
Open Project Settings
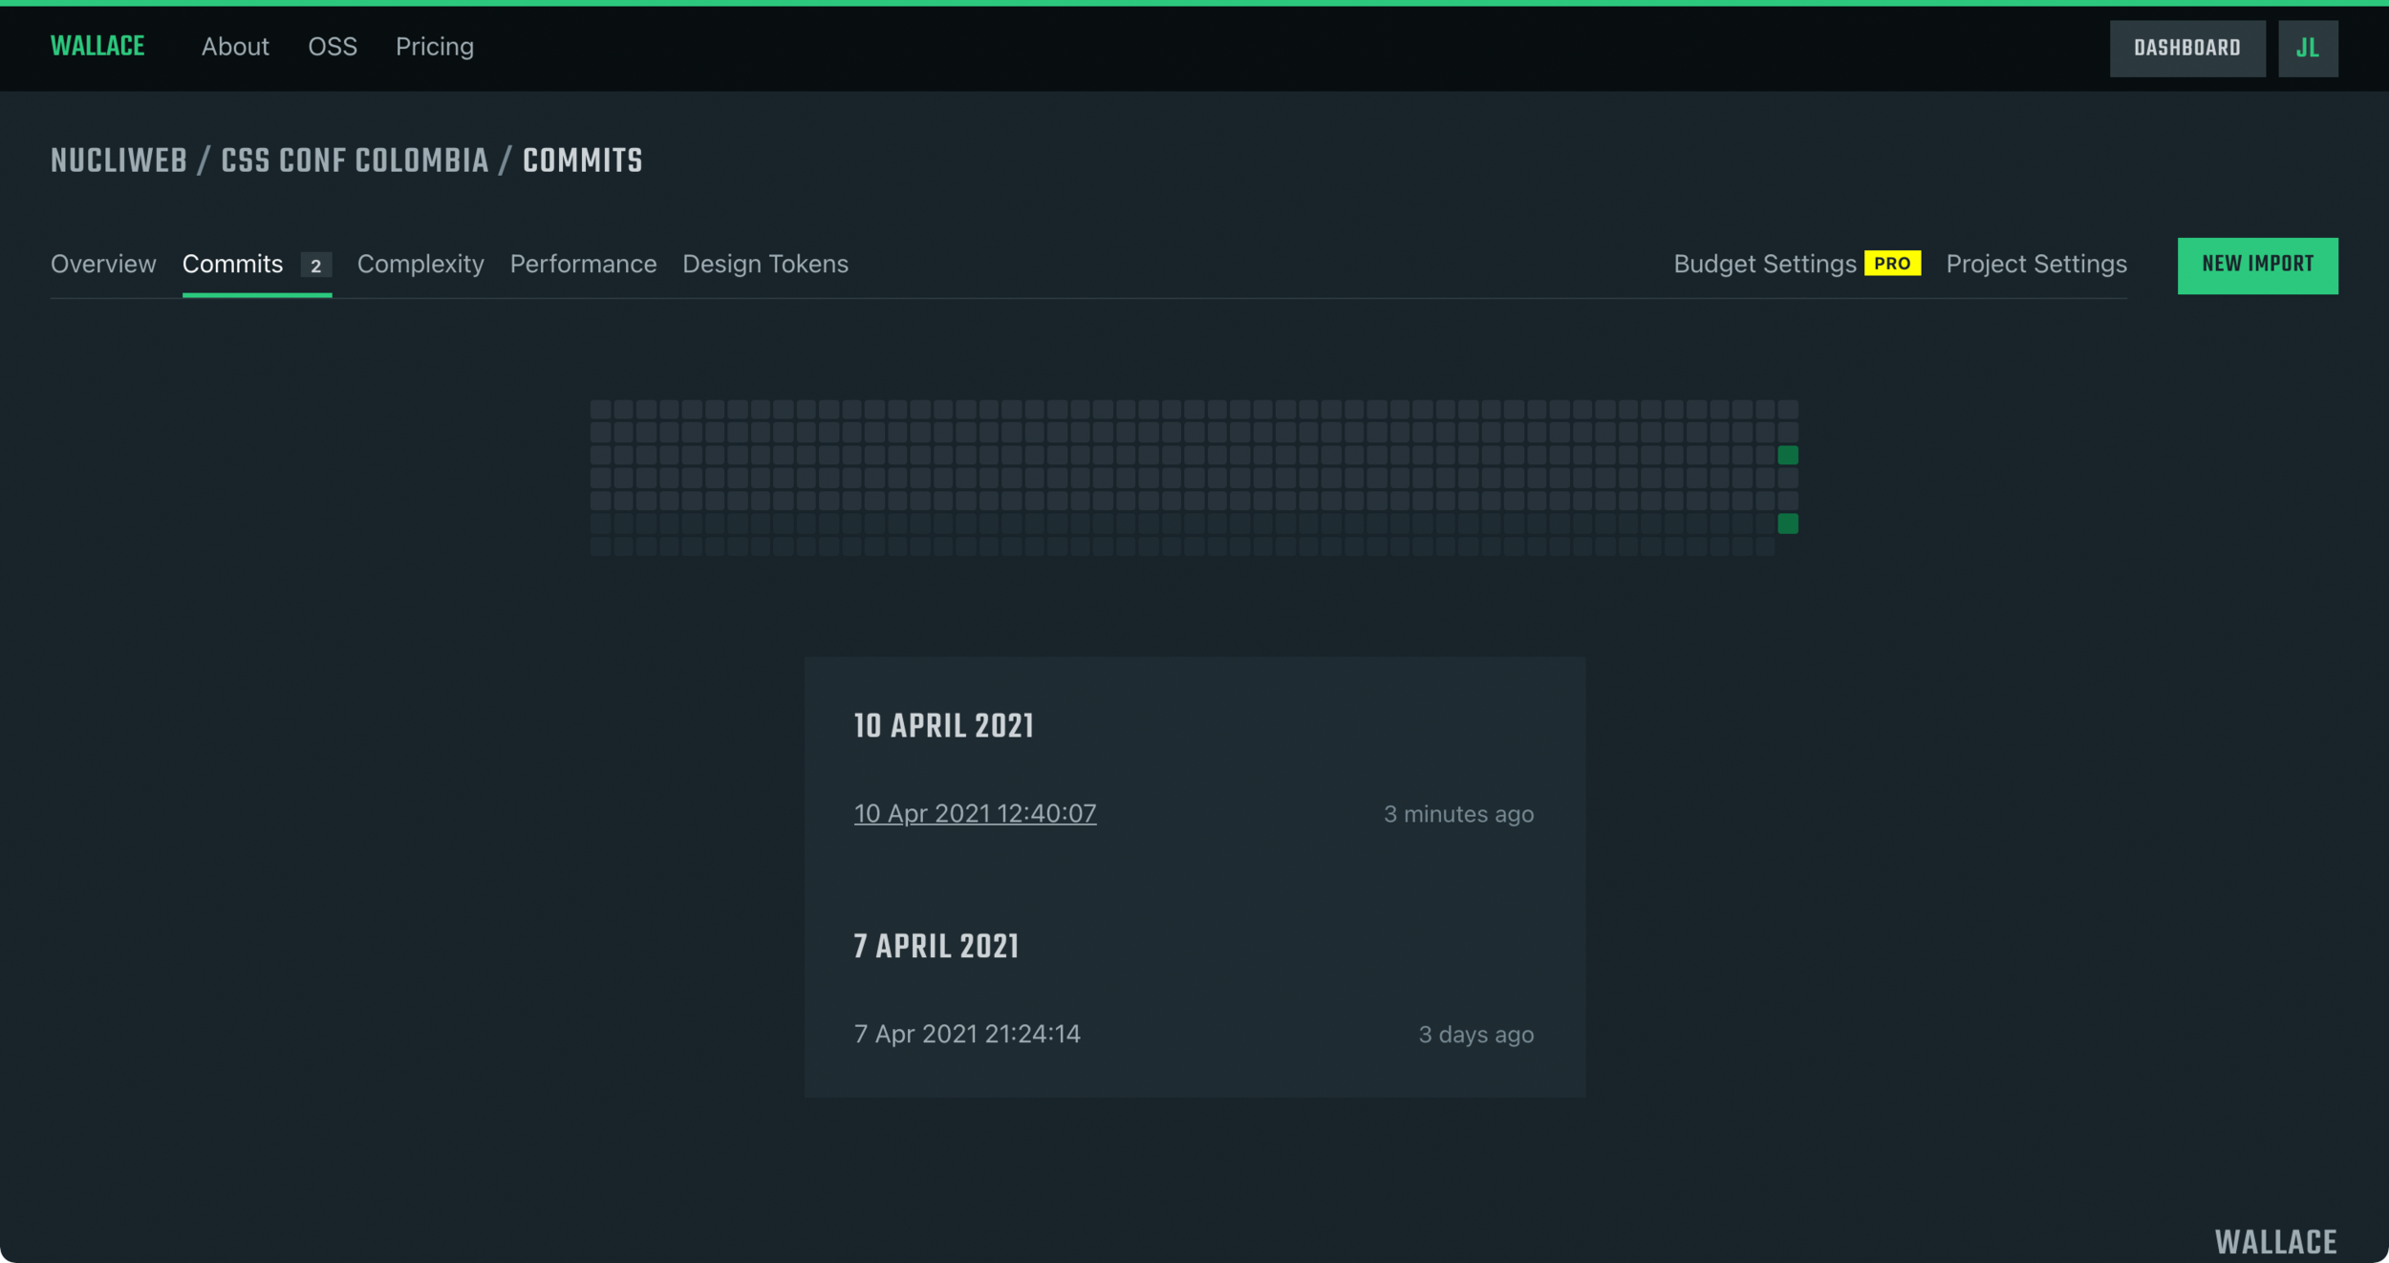click(2035, 264)
